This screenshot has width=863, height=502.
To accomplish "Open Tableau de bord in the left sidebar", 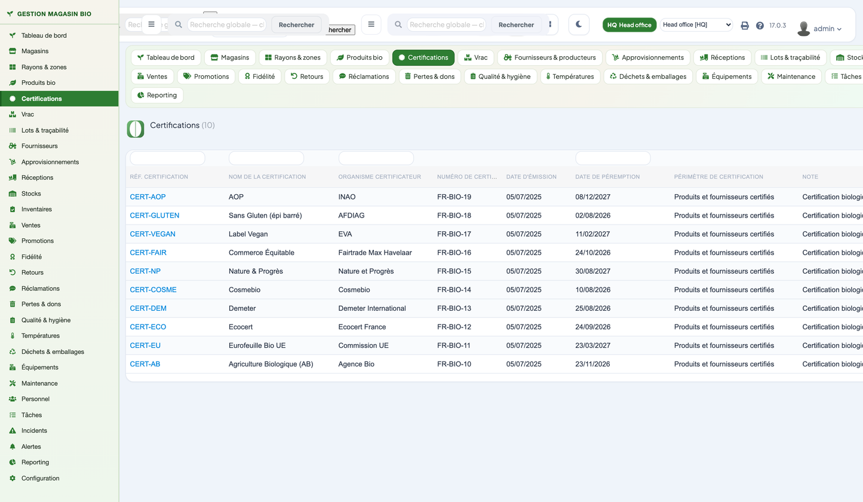I will 59,35.
